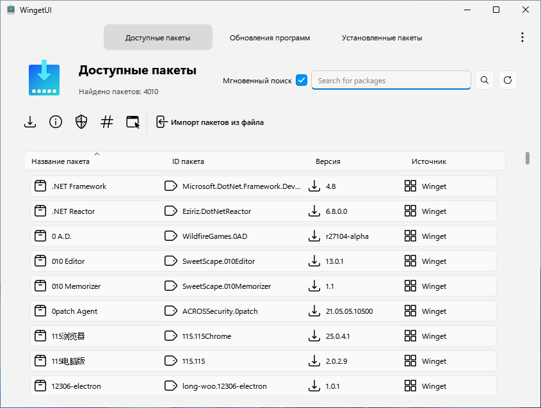Maximize the WingetUI window
This screenshot has height=408, width=541.
(x=496, y=10)
